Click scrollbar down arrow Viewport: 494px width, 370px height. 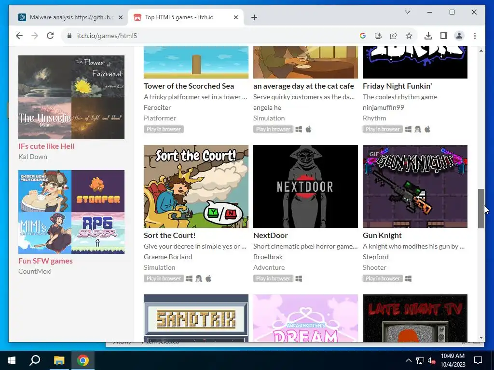coord(481,338)
